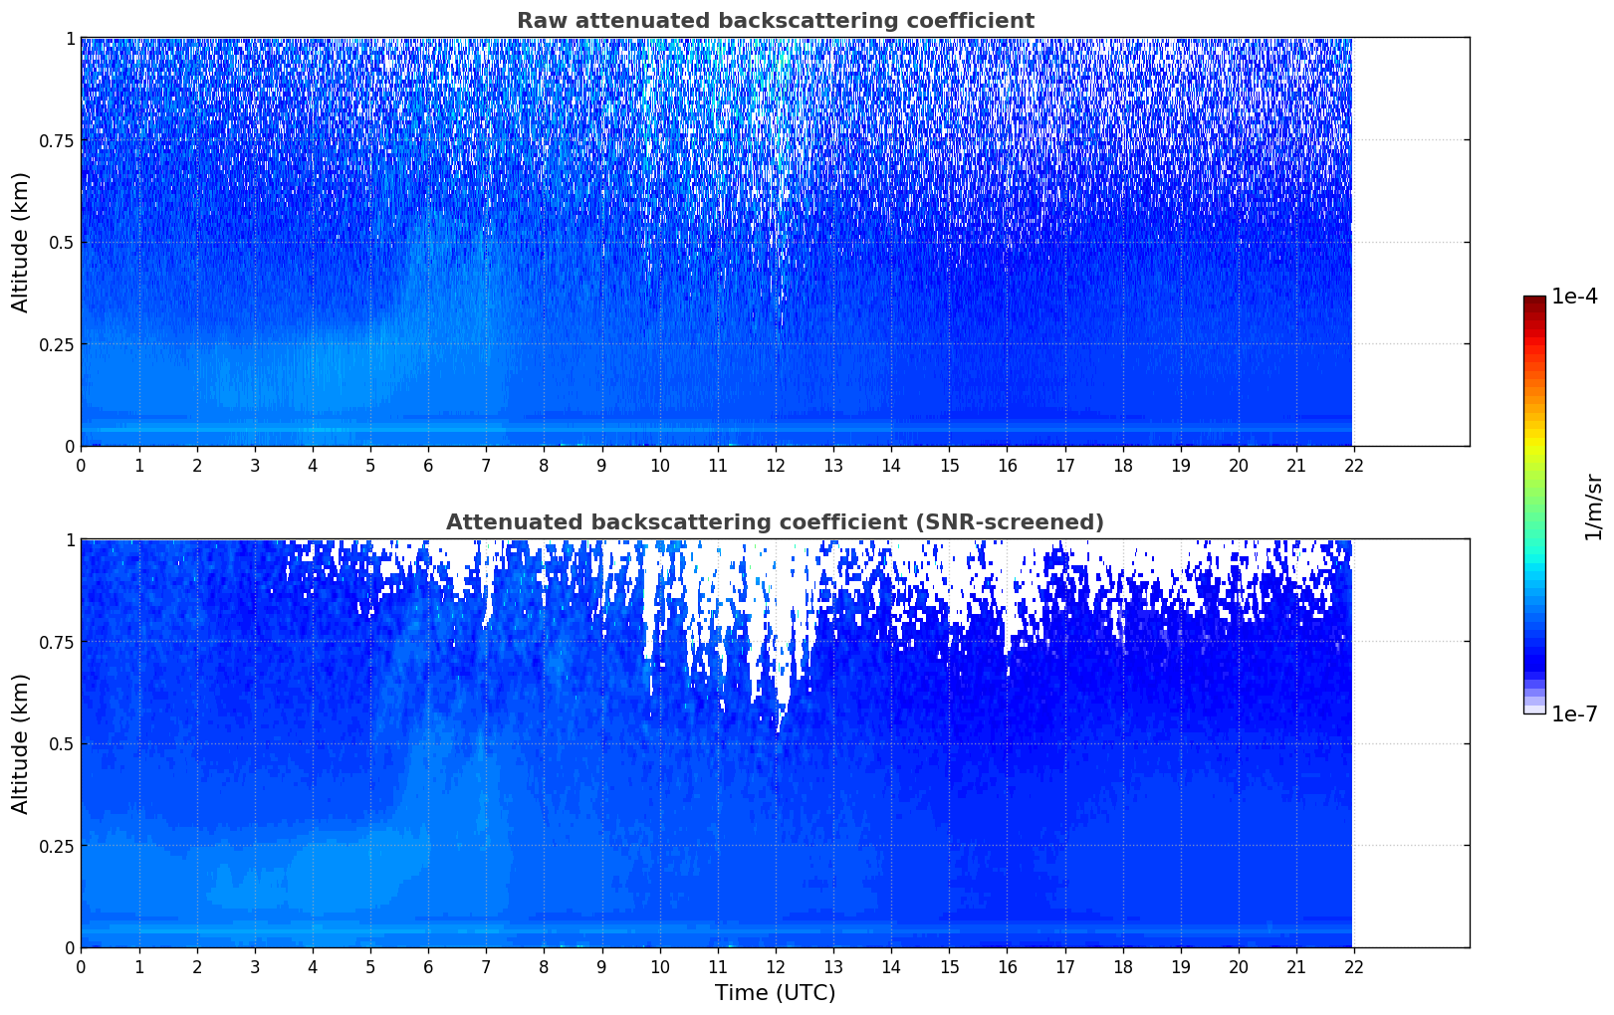The width and height of the screenshot is (1614, 1015).
Task: Click altitude tick '0.75' on raw plot
Action: click(57, 140)
